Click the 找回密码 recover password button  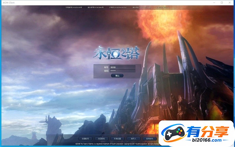[x=101, y=139]
